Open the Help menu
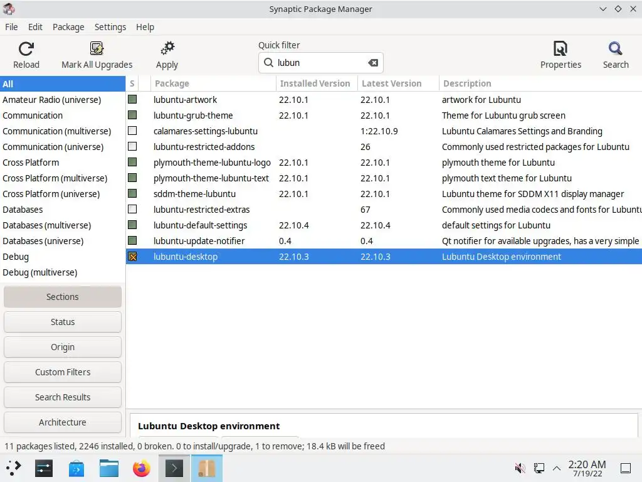The image size is (642, 482). tap(145, 27)
